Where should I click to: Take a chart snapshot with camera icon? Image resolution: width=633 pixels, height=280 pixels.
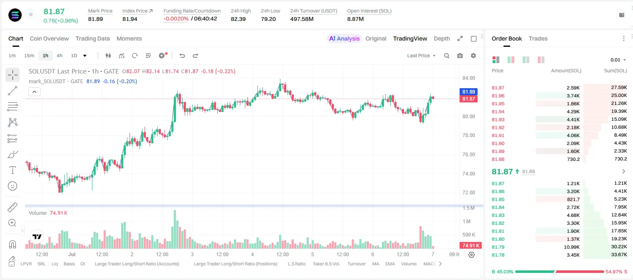tap(460, 56)
